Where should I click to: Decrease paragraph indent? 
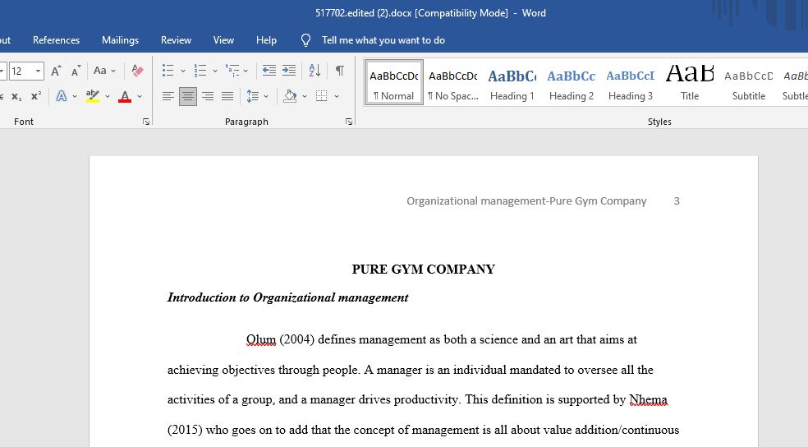[x=269, y=71]
